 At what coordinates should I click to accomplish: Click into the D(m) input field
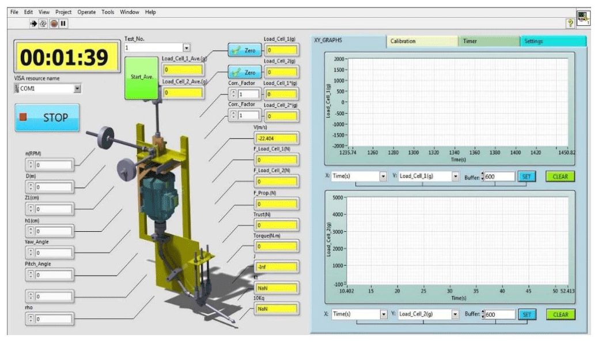54,187
